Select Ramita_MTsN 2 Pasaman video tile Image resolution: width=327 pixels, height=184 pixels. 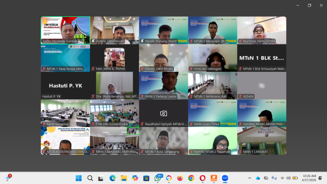click(213, 141)
